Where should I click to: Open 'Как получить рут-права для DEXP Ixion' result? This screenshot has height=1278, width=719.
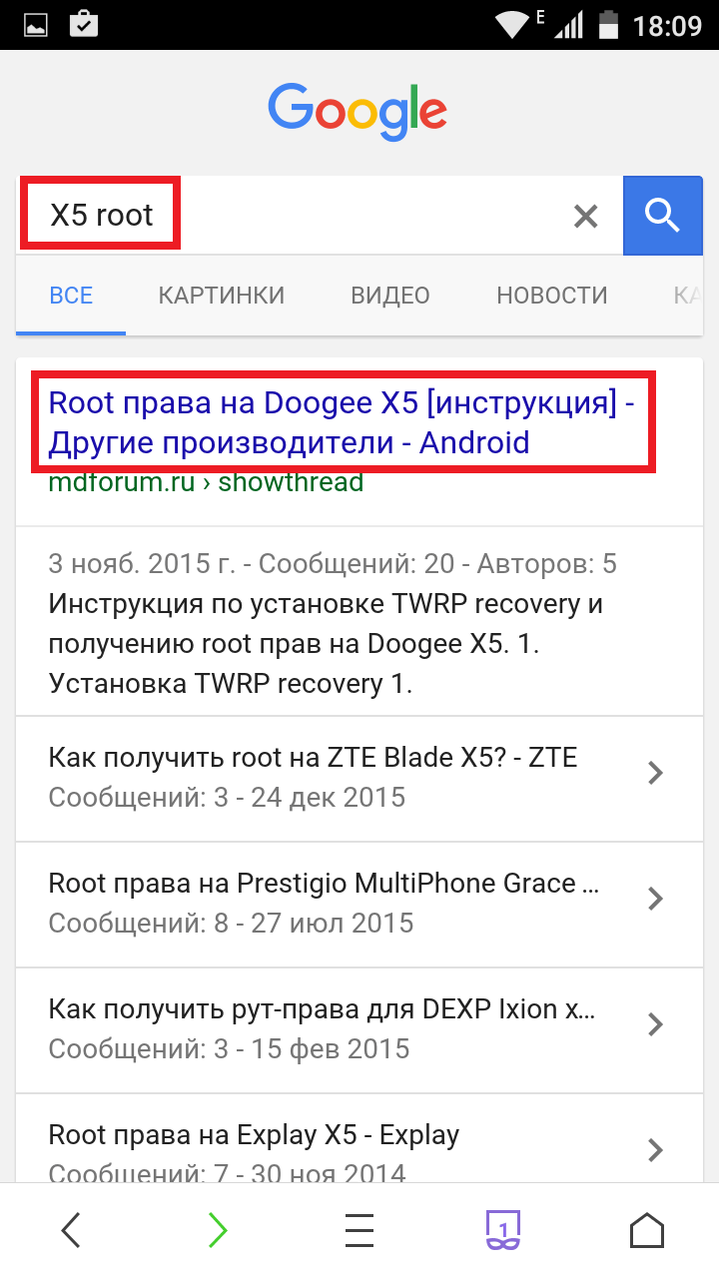322,1008
